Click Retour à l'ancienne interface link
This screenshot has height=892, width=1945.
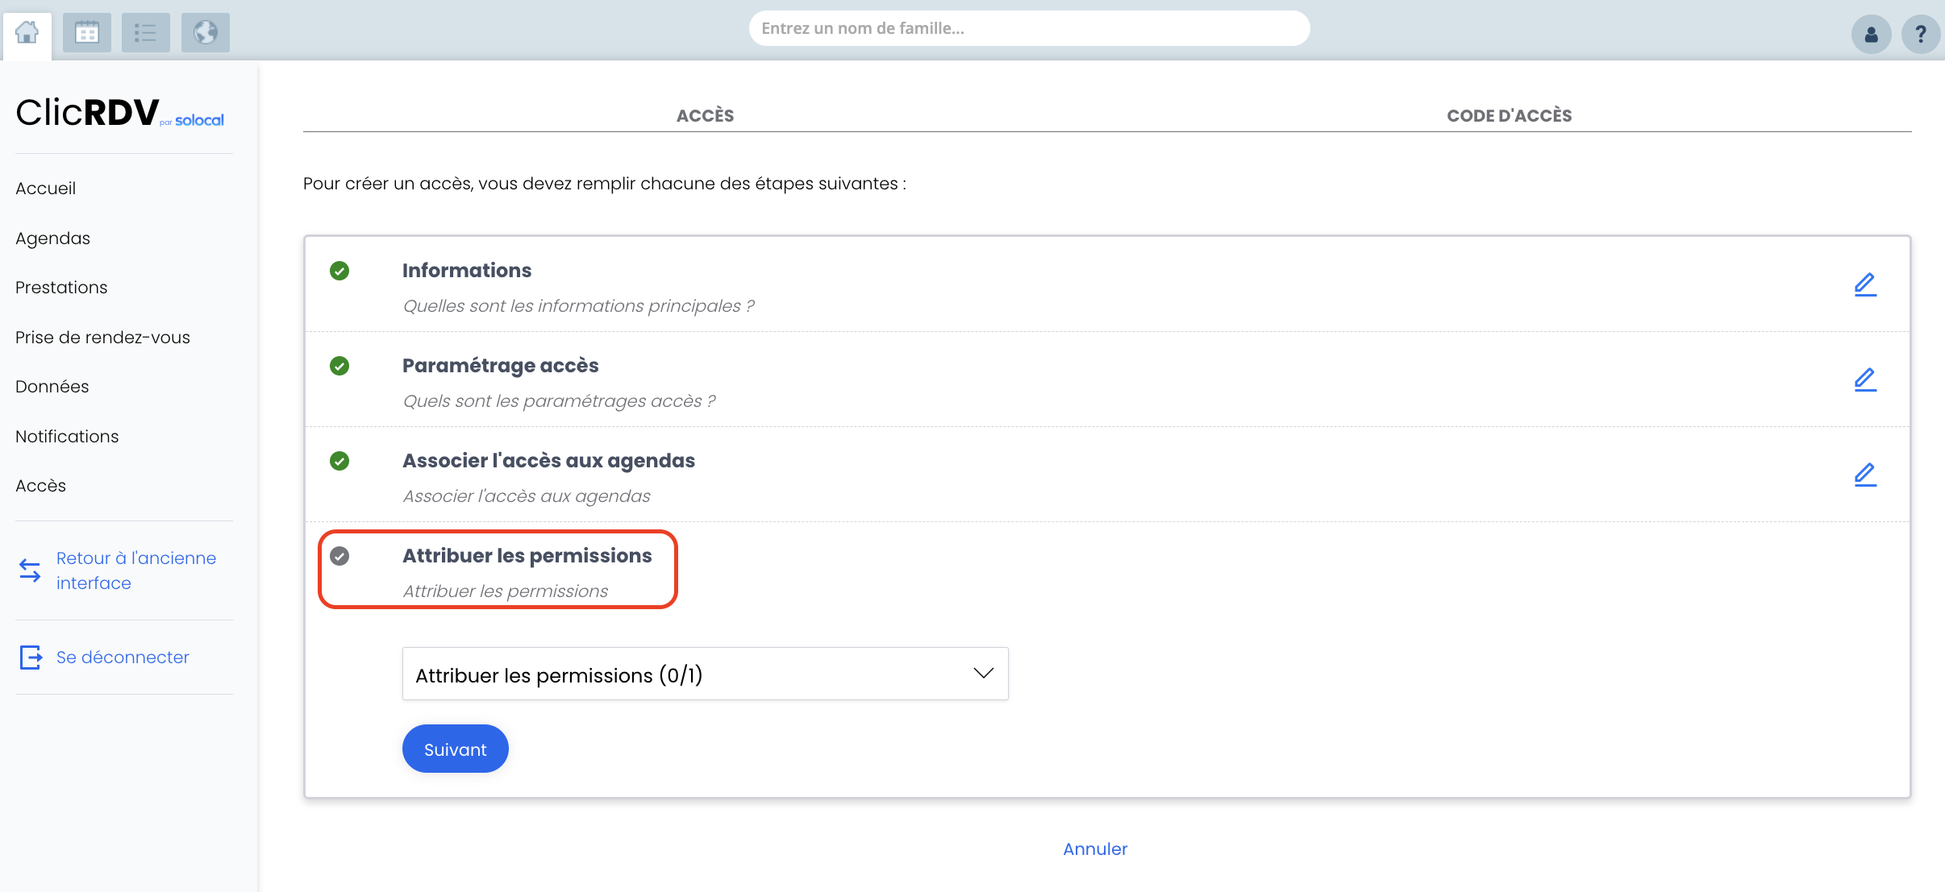(x=136, y=570)
